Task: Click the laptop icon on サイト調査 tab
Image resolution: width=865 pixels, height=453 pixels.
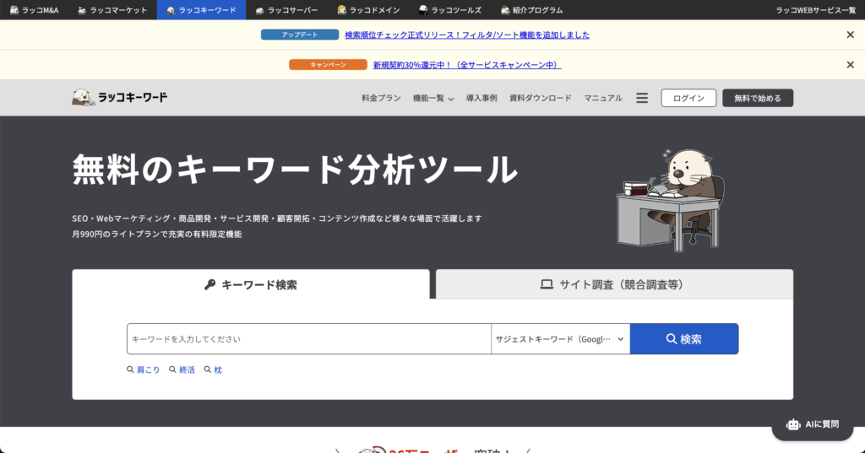Action: pyautogui.click(x=547, y=285)
